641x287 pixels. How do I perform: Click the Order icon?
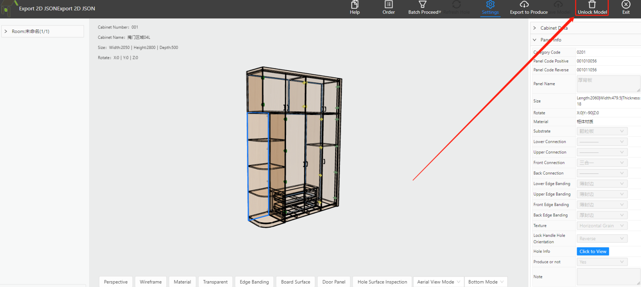388,5
